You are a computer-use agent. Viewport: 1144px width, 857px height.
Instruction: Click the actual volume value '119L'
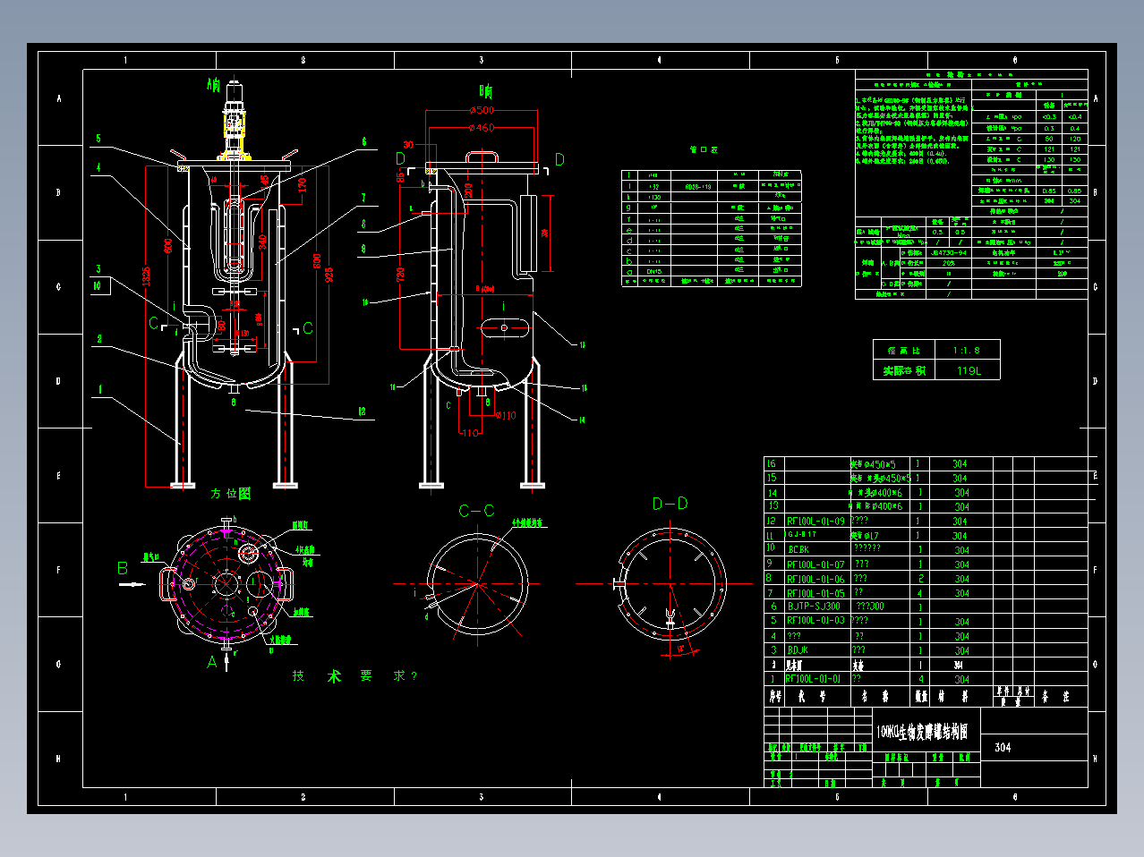click(969, 370)
